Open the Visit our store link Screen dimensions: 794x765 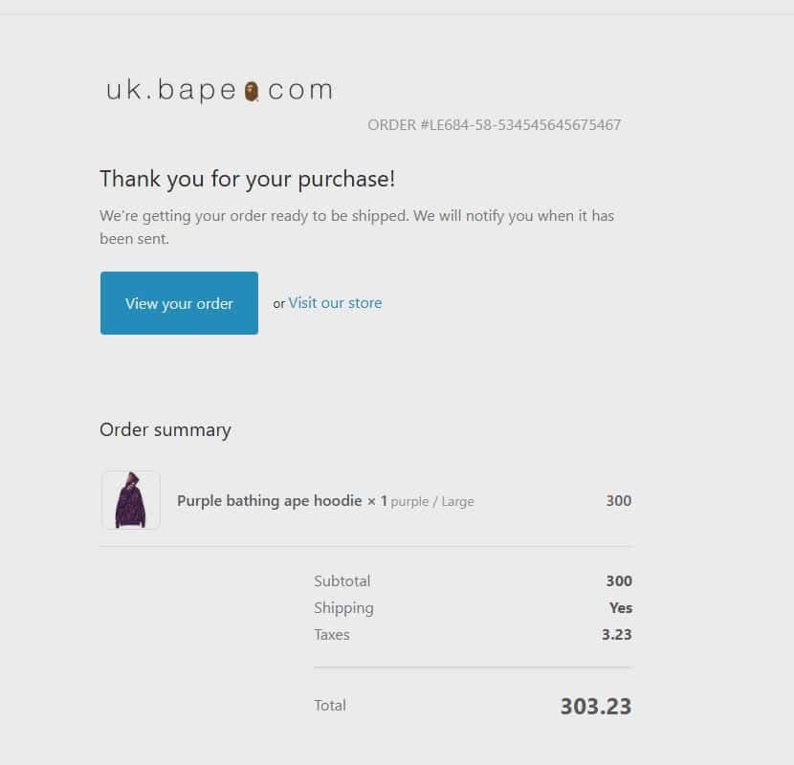(335, 303)
